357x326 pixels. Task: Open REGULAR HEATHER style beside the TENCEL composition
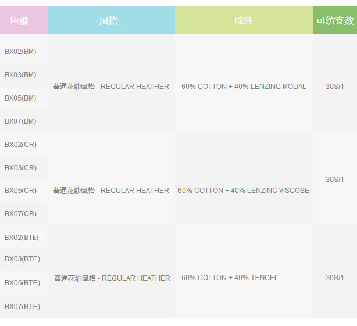click(112, 278)
